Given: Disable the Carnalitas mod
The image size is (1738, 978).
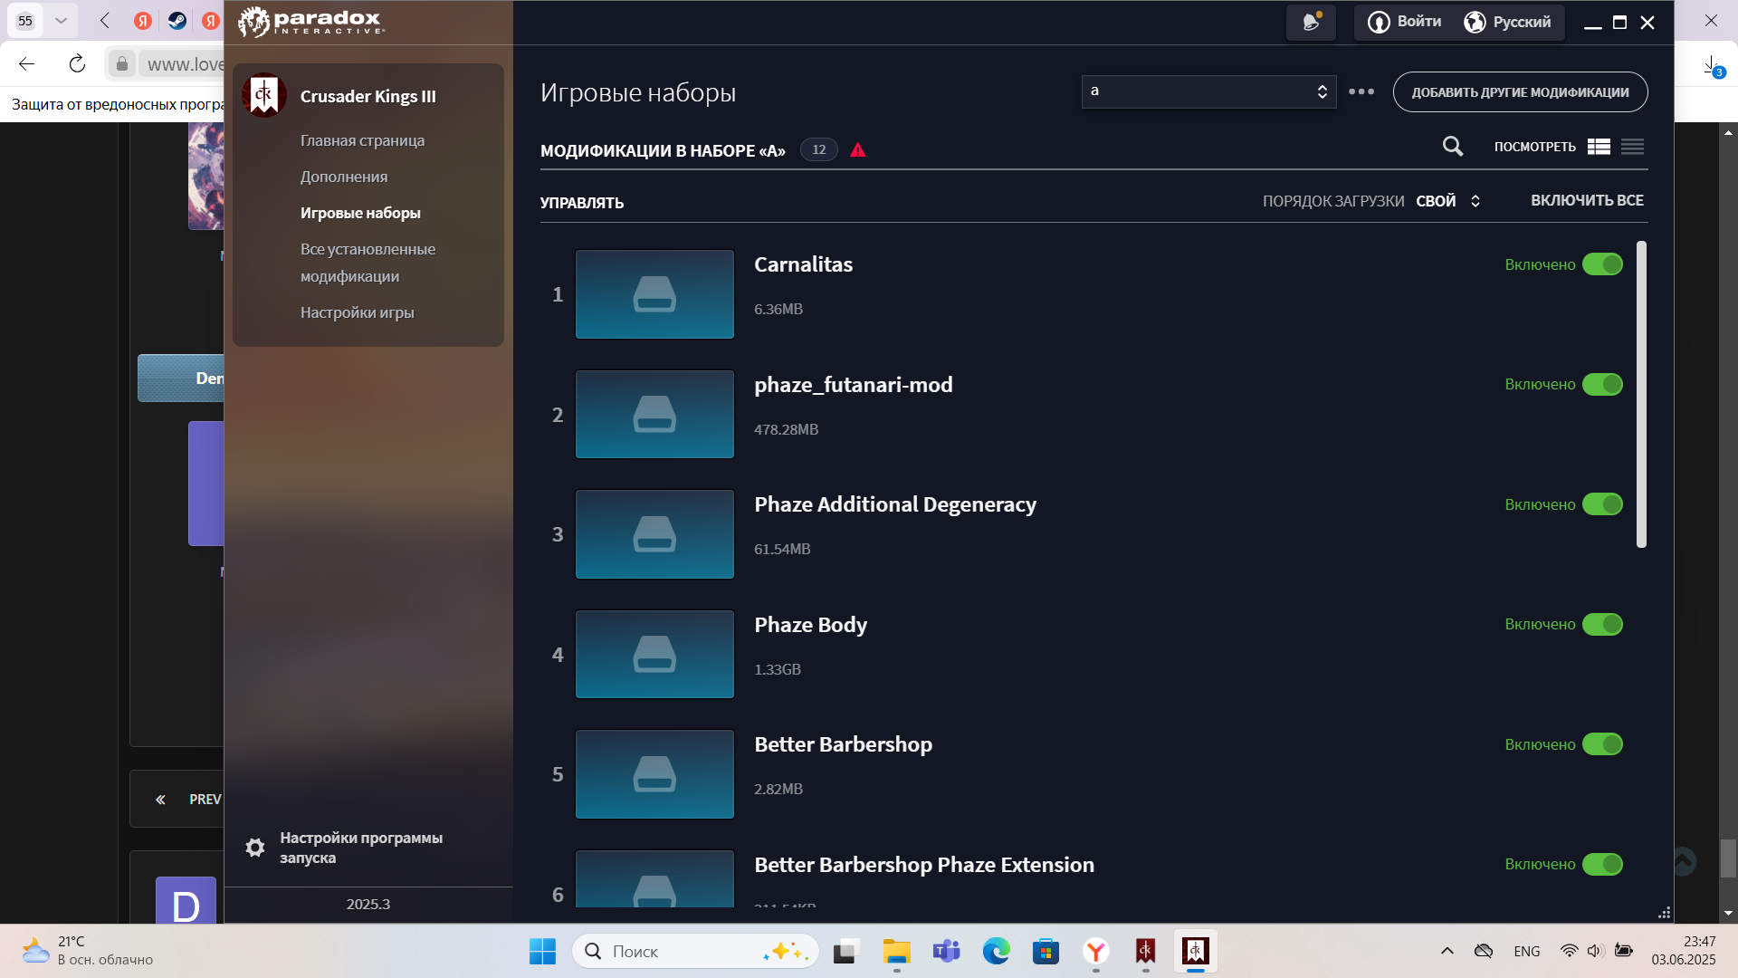Looking at the screenshot, I should point(1603,264).
